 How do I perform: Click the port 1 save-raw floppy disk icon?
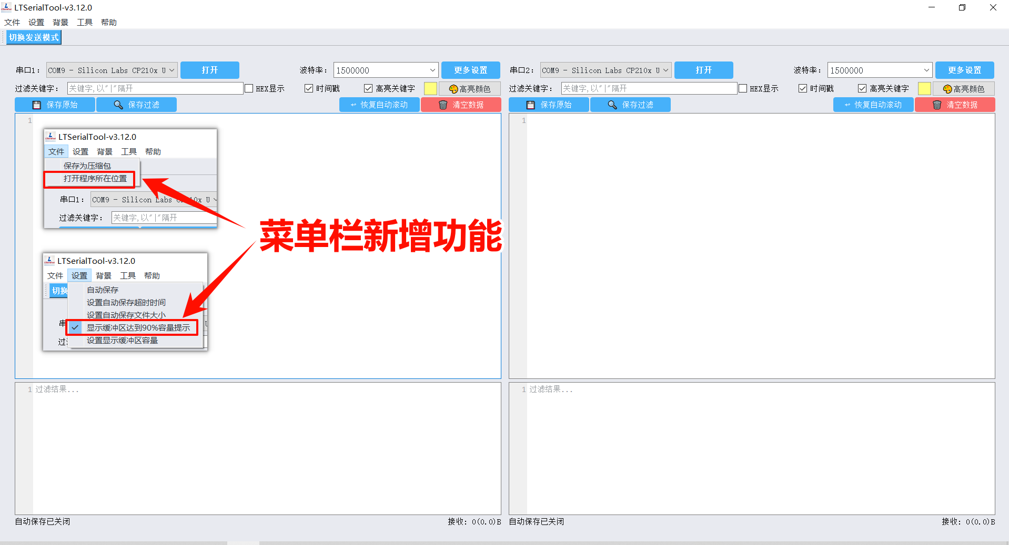(x=37, y=105)
